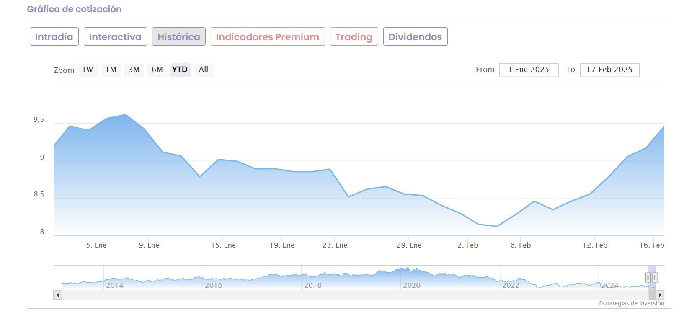The height and width of the screenshot is (315, 684).
Task: Select the Histórica tab
Action: (x=179, y=37)
